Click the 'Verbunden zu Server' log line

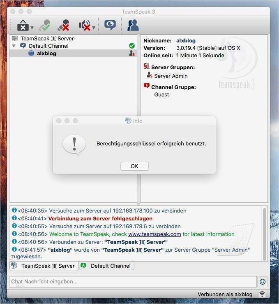(92, 242)
